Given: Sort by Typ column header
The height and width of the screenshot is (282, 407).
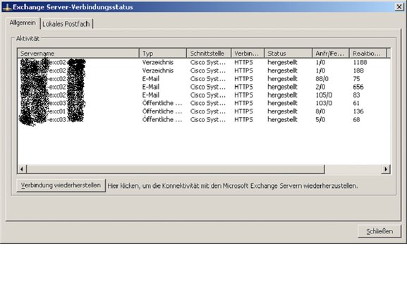Looking at the screenshot, I should point(163,53).
